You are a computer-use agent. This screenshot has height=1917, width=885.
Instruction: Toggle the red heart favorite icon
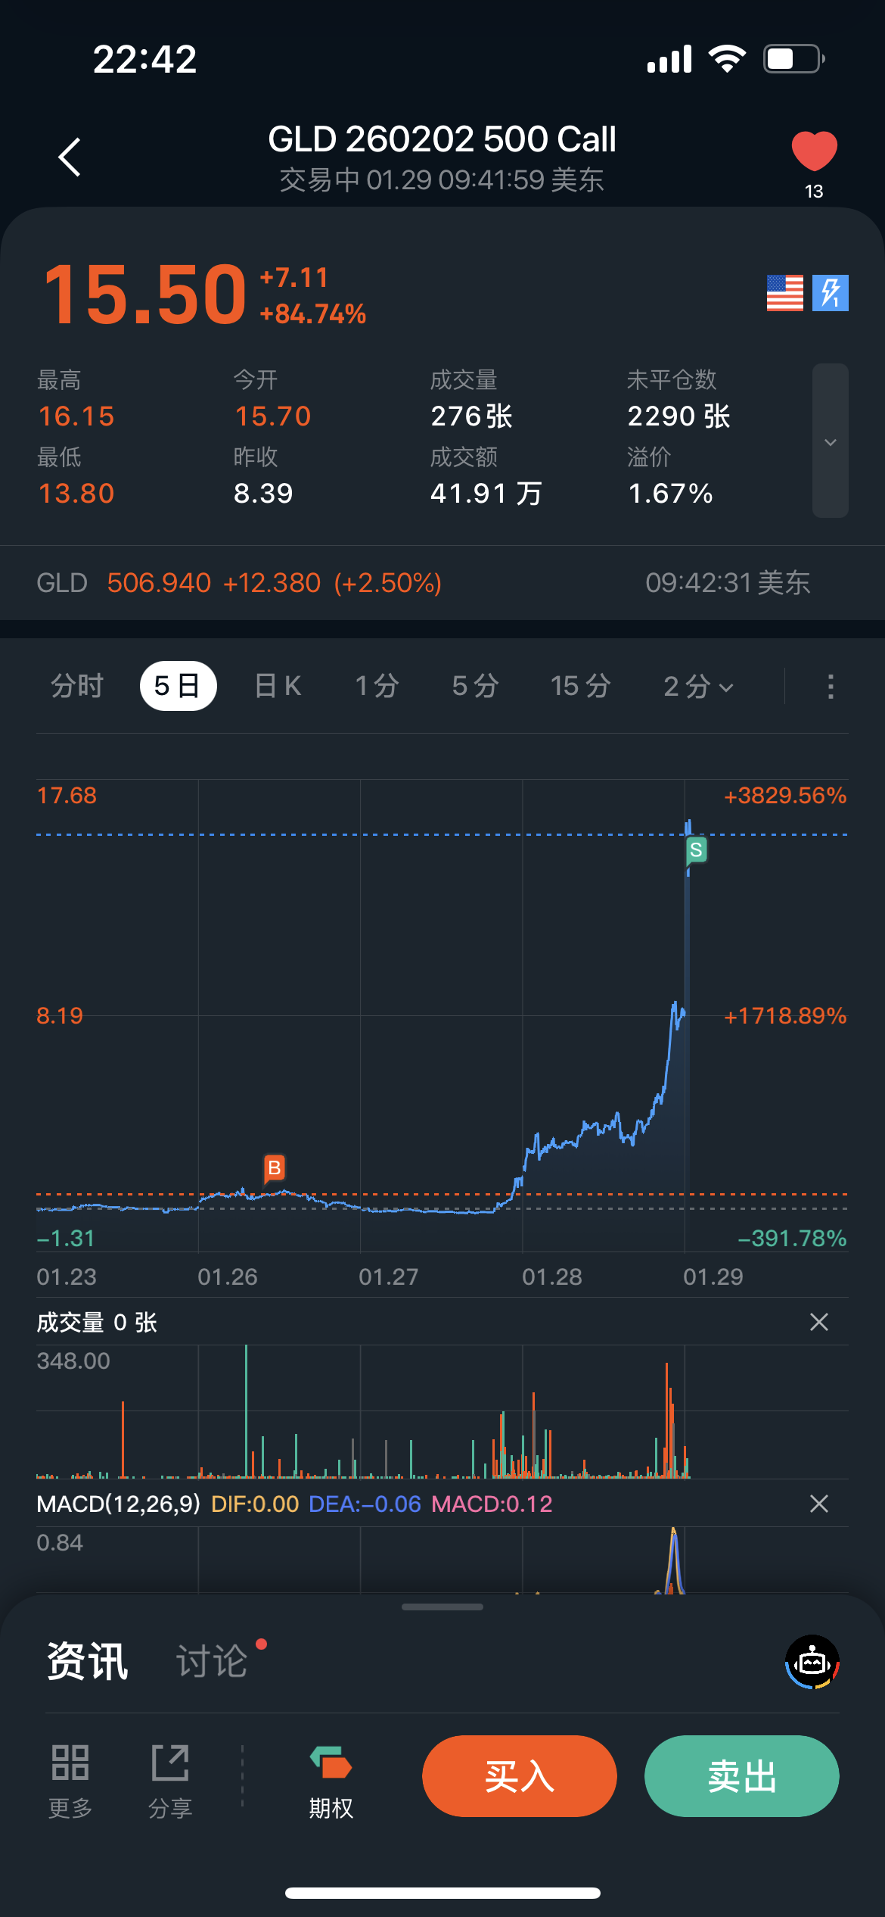814,151
